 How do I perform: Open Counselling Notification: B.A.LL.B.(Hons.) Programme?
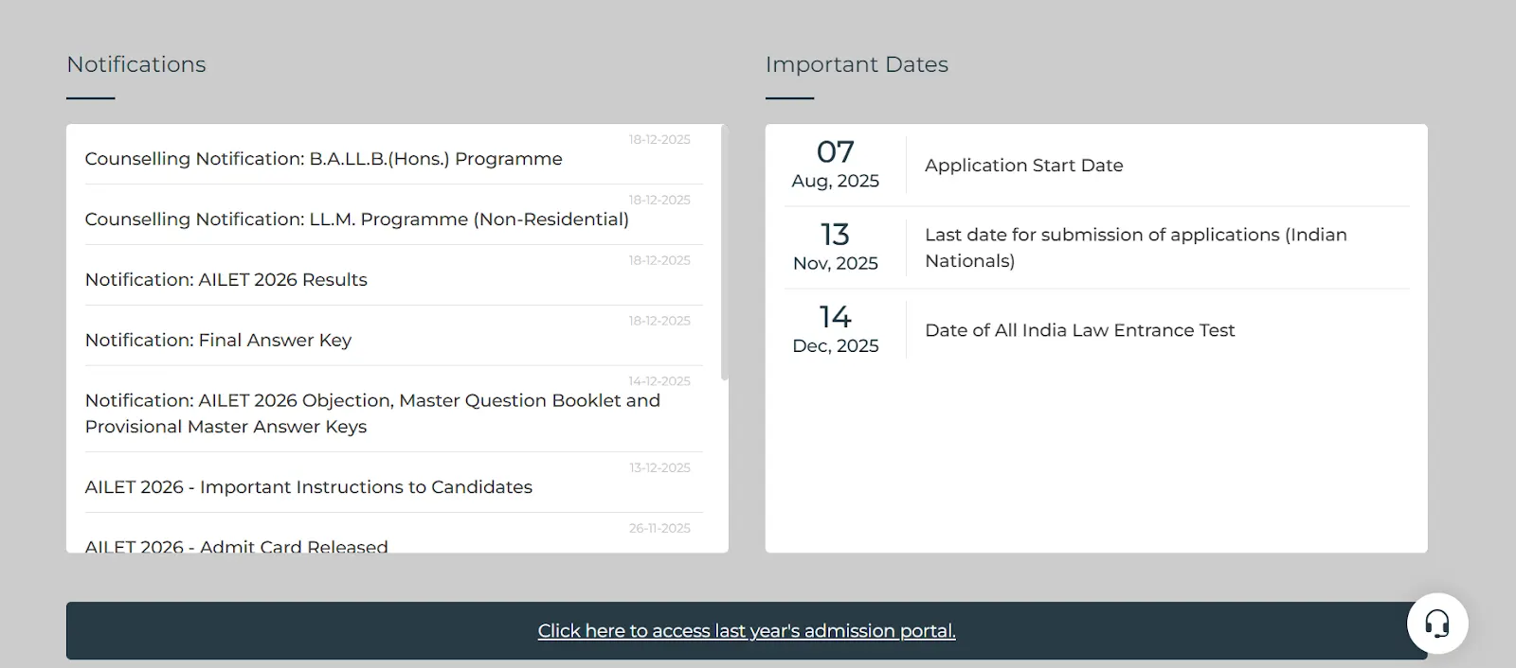[x=323, y=158]
